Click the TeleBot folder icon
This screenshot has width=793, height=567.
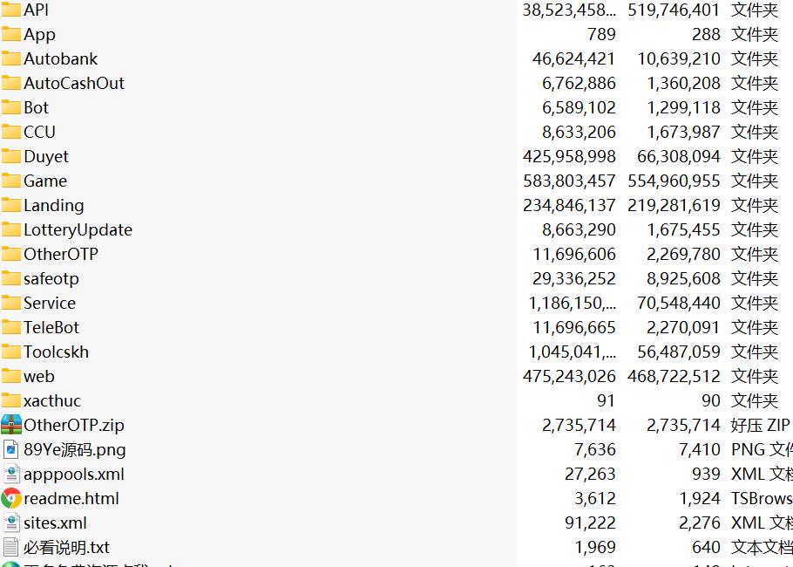point(11,327)
